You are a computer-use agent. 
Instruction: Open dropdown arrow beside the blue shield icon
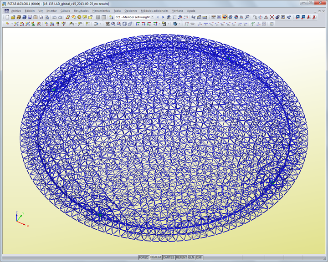coord(179,24)
